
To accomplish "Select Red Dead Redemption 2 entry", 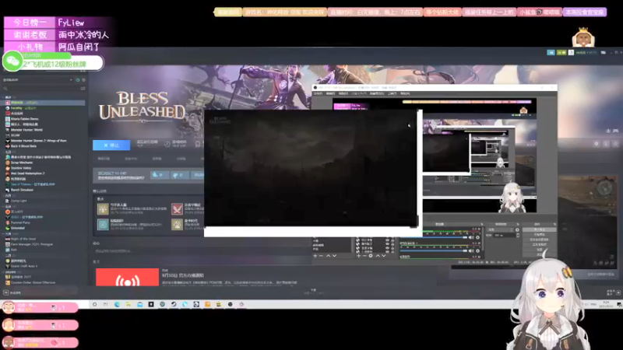I will coord(27,173).
